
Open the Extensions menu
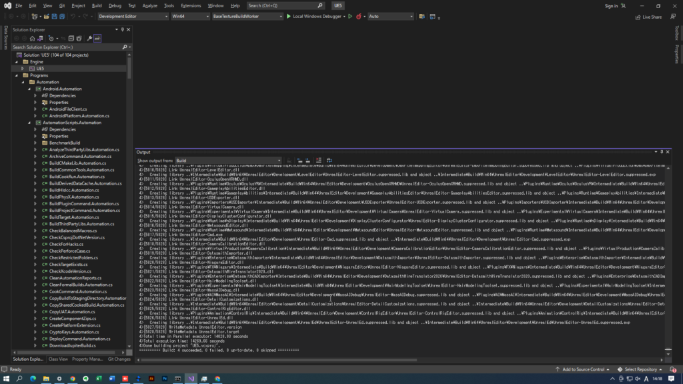click(191, 5)
